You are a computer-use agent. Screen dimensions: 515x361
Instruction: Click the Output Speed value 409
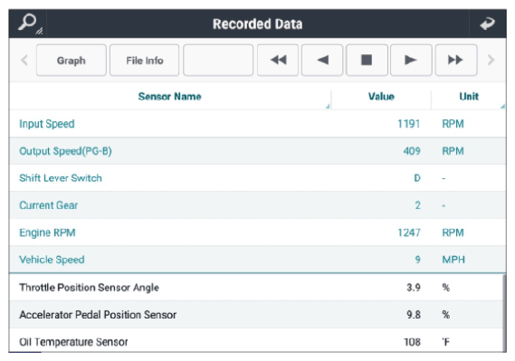412,151
